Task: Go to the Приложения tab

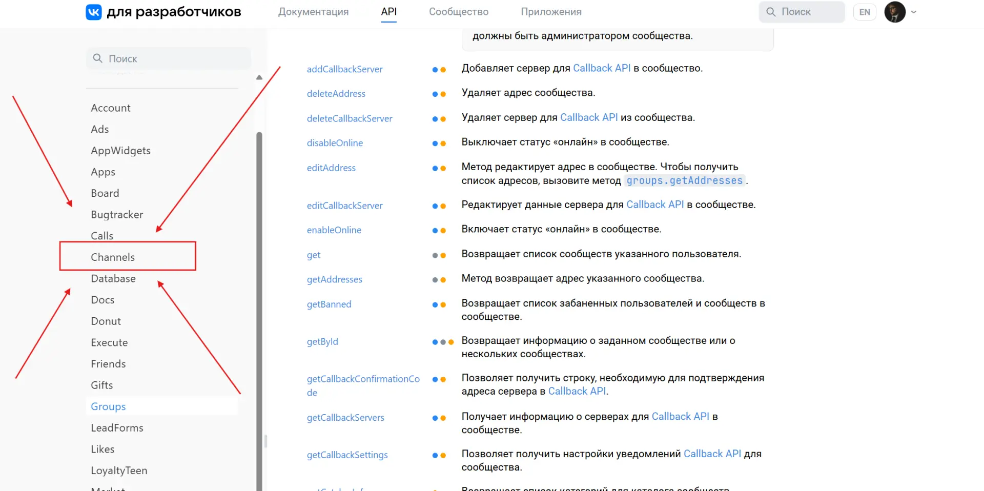Action: (x=551, y=12)
